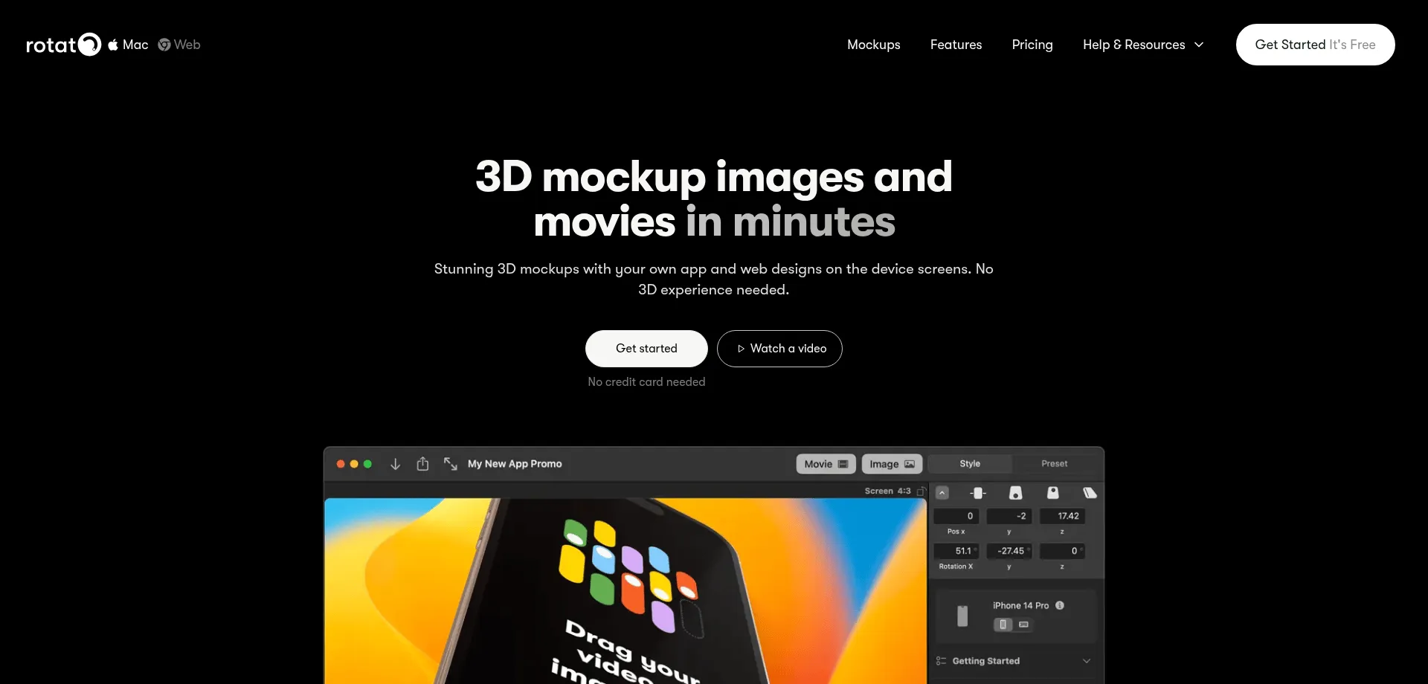This screenshot has width=1428, height=684.
Task: Select the tilted-back device view icon
Action: tap(1015, 493)
